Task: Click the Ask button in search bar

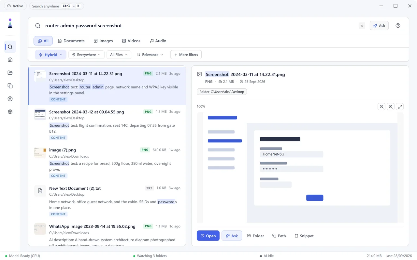Action: pyautogui.click(x=379, y=26)
